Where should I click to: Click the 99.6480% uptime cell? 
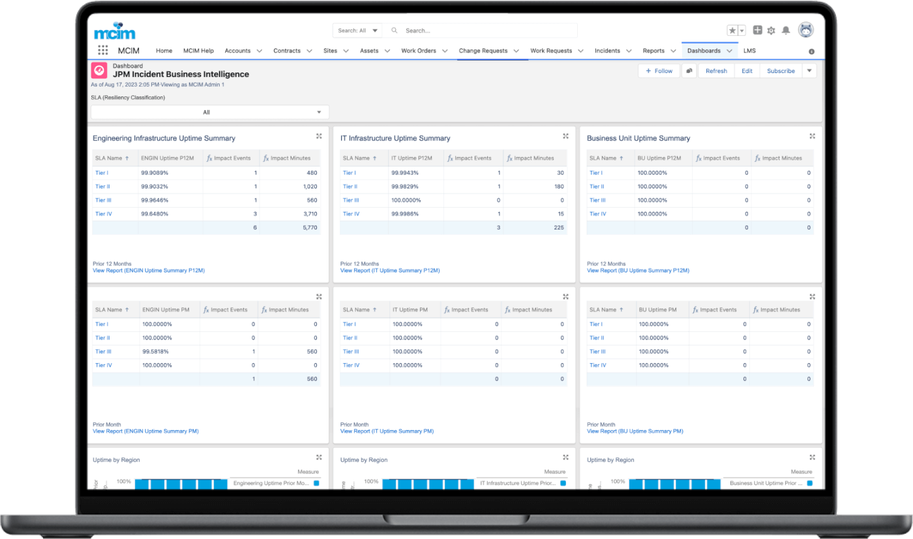(x=170, y=214)
